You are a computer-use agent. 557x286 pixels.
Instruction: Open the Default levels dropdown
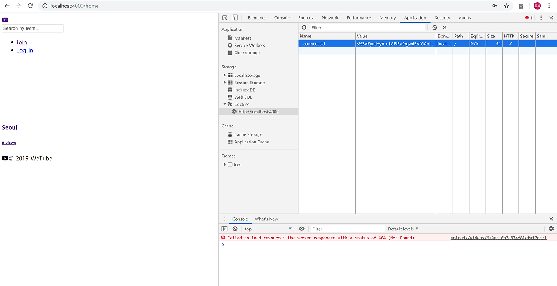click(x=403, y=229)
